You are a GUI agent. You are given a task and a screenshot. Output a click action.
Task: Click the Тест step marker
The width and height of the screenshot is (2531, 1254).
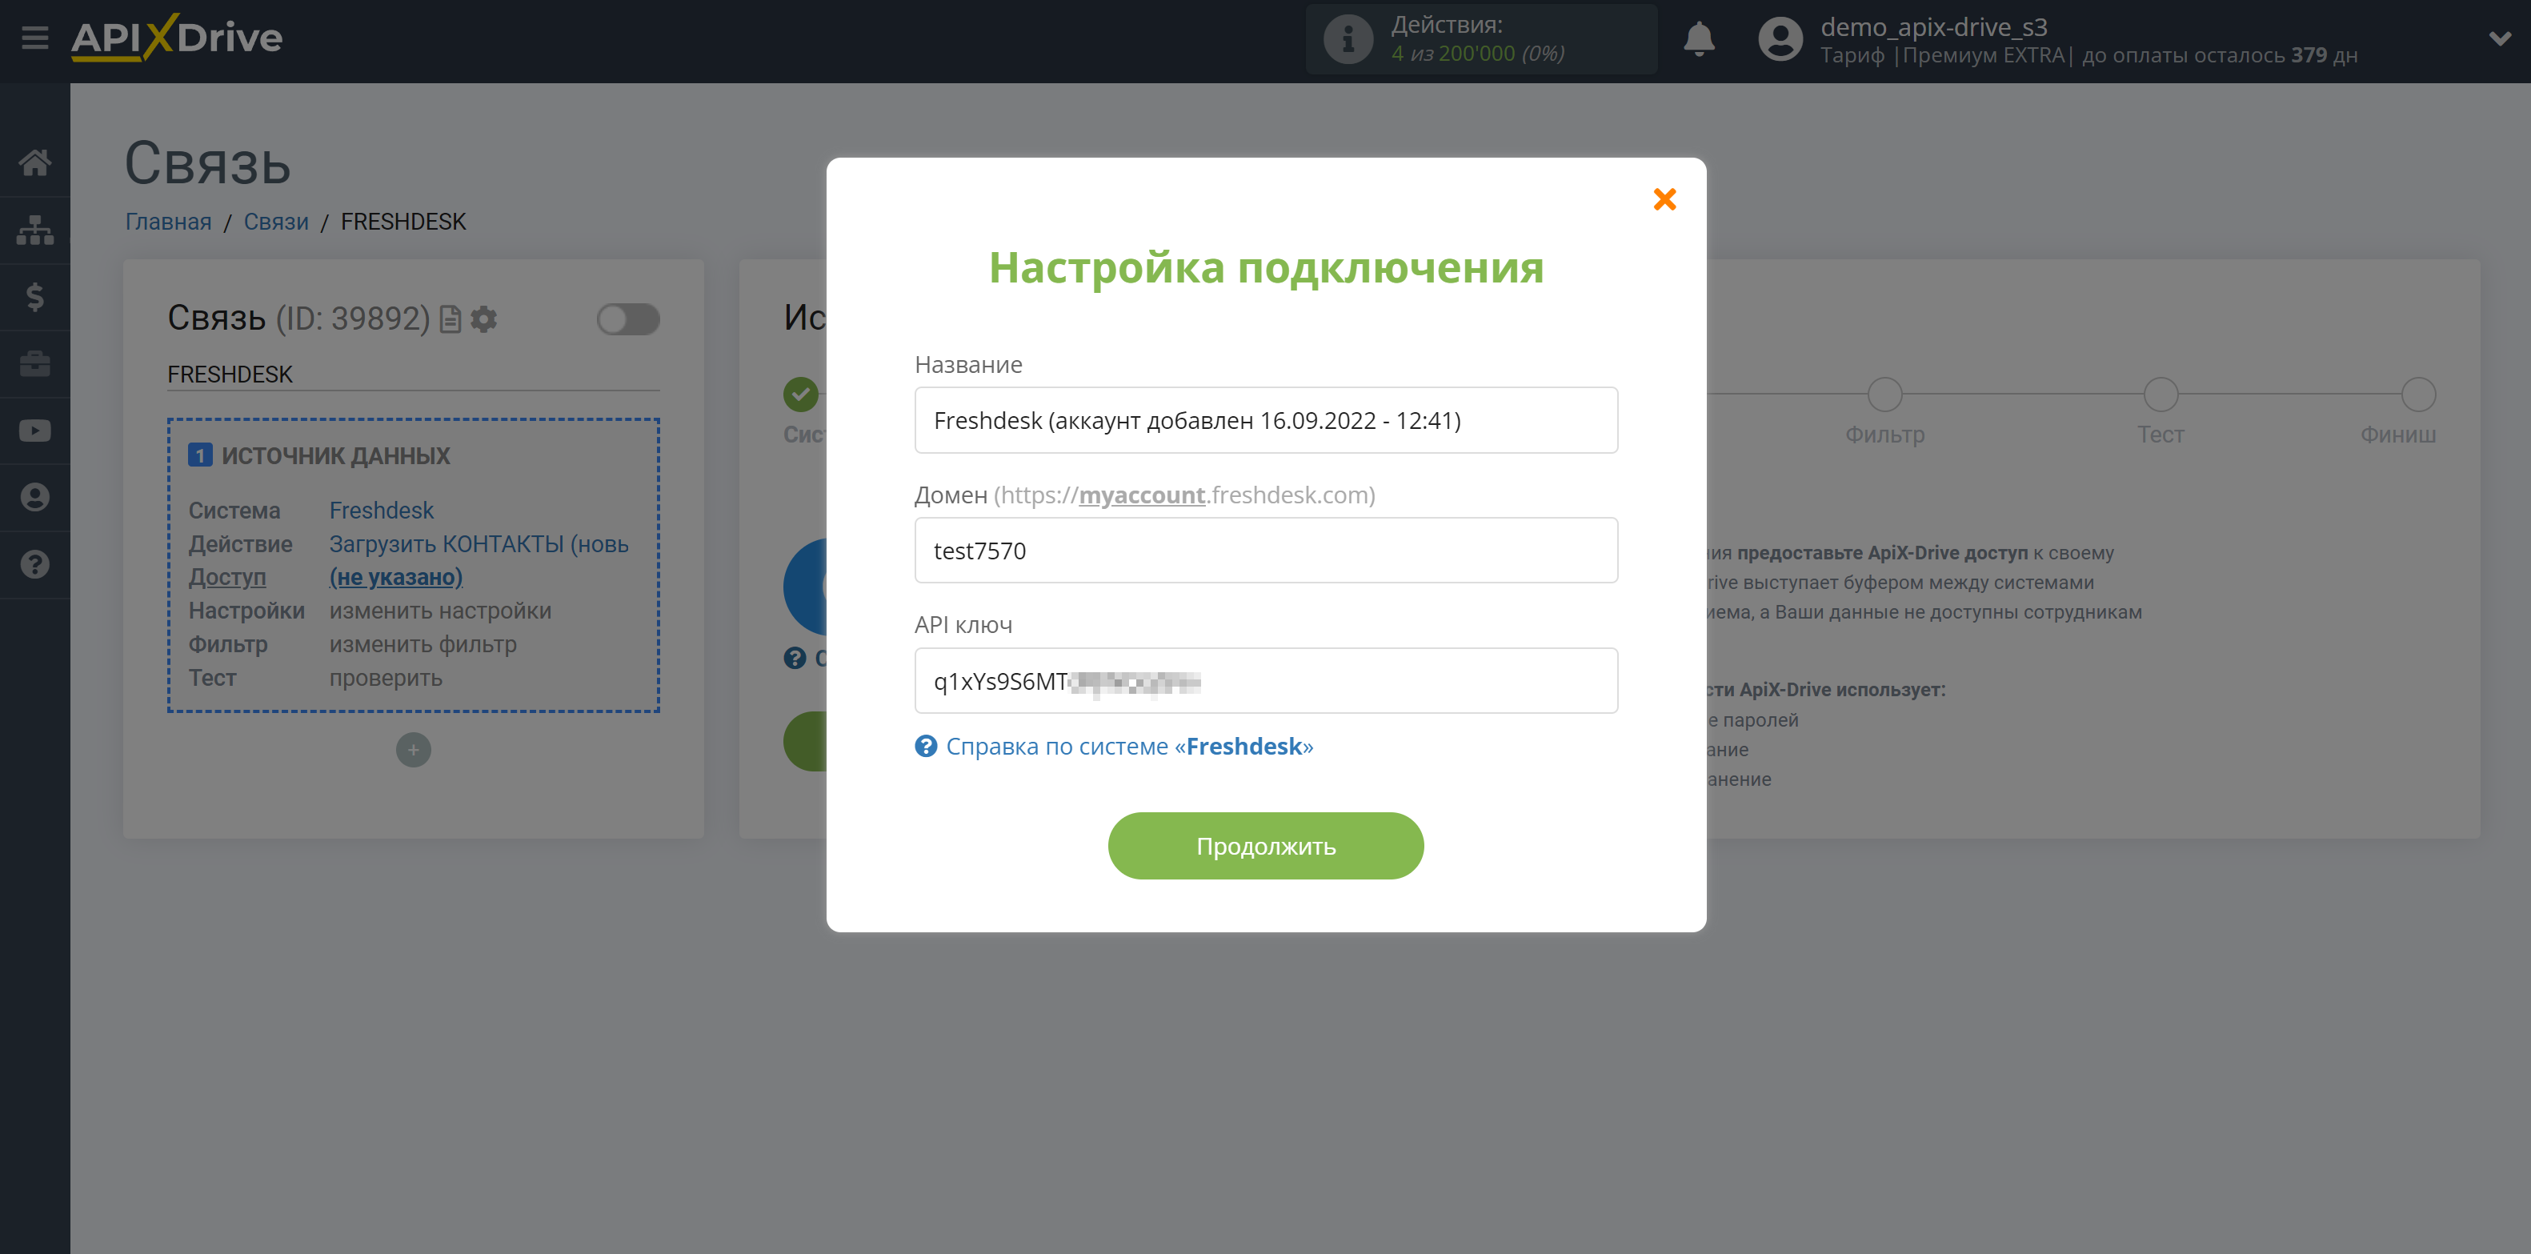tap(2161, 395)
